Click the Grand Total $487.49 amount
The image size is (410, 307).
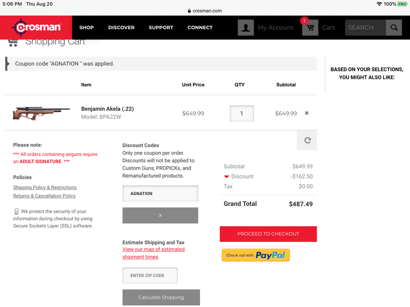tap(301, 204)
